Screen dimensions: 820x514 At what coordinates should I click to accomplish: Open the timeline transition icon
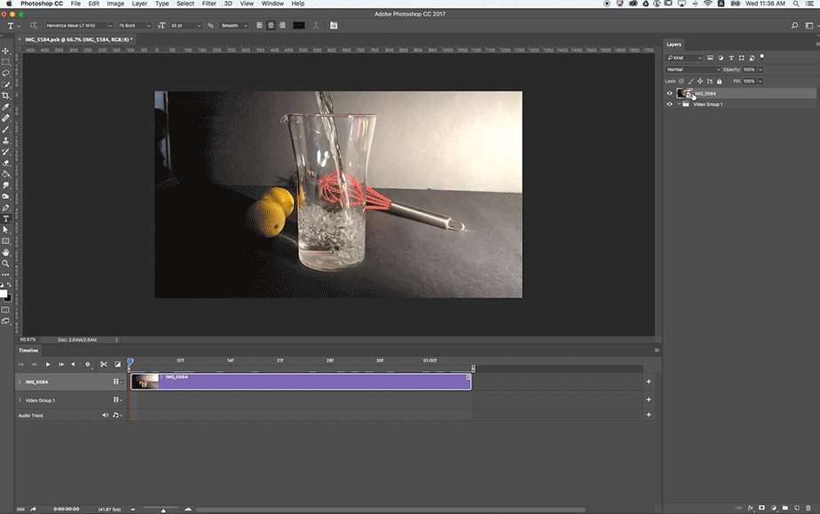tap(118, 365)
